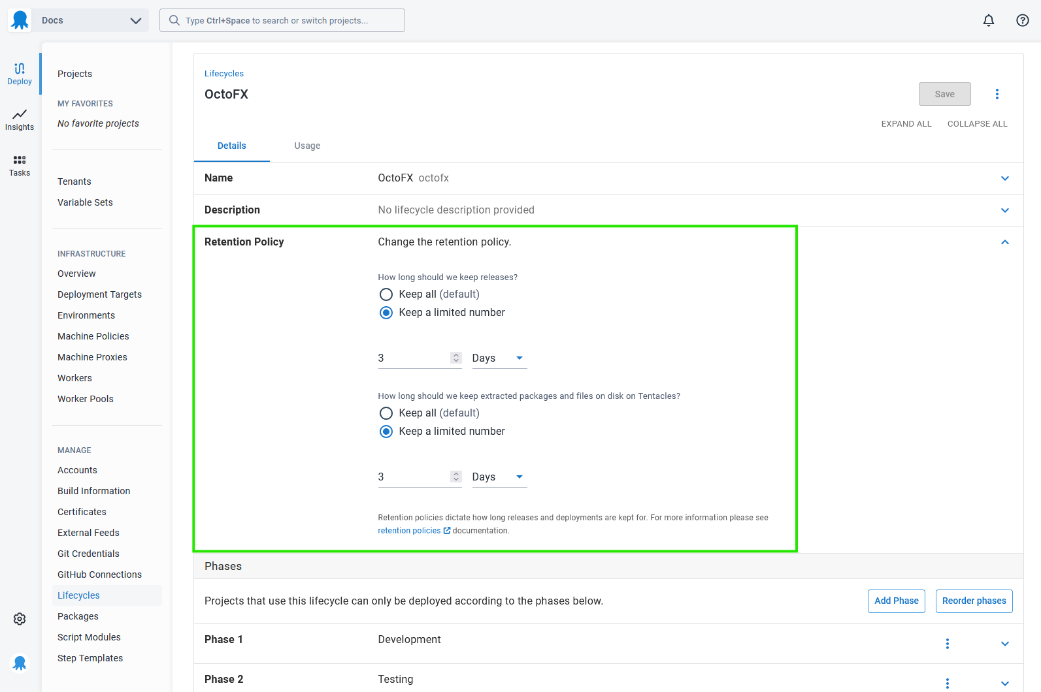Open the Days unit dropdown for Tentacle files
1041x692 pixels.
(x=500, y=477)
